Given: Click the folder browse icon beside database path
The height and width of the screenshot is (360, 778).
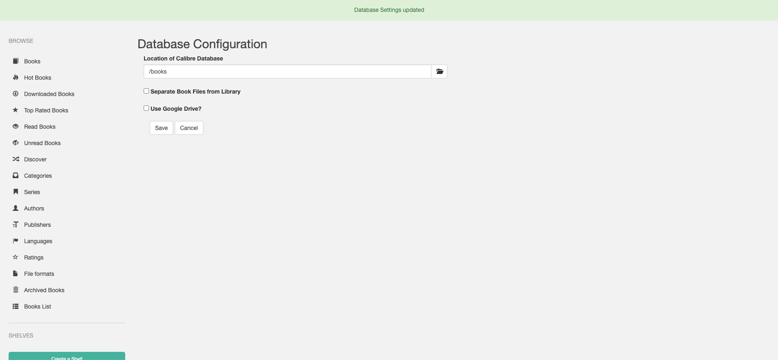Looking at the screenshot, I should pos(439,72).
